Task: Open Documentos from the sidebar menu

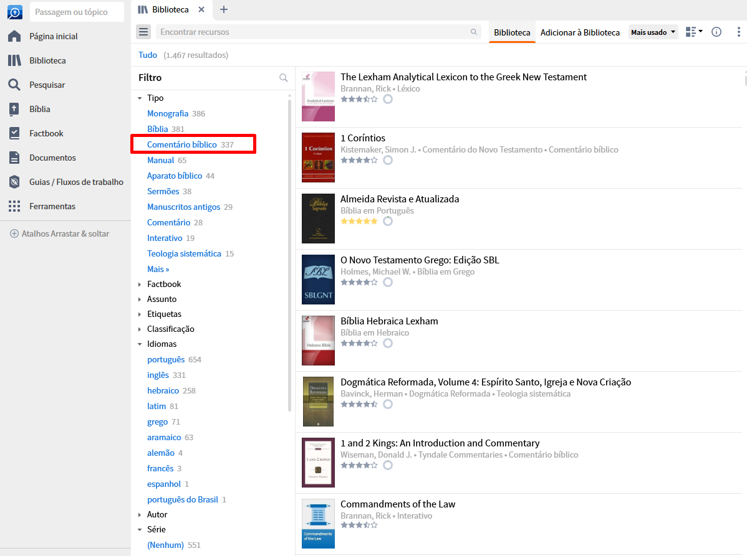Action: [x=52, y=158]
